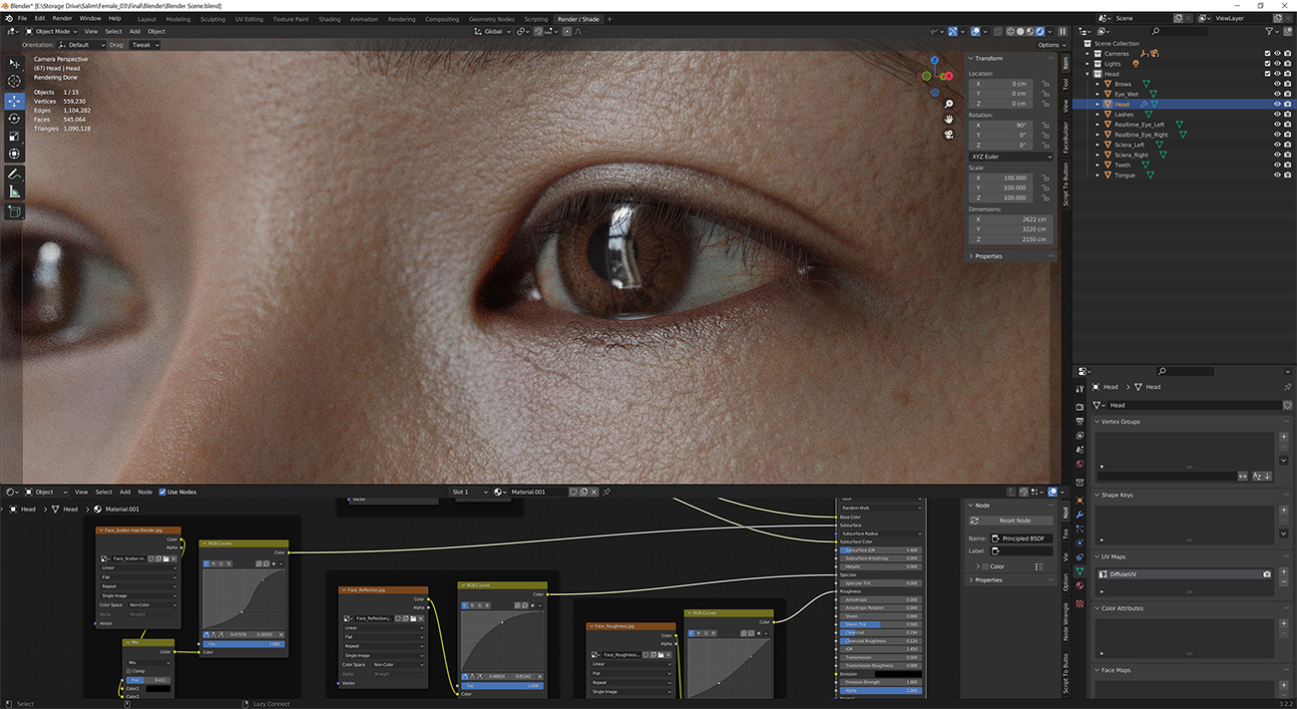
Task: Open the XYZ Euler rotation mode dropdown
Action: [1011, 157]
